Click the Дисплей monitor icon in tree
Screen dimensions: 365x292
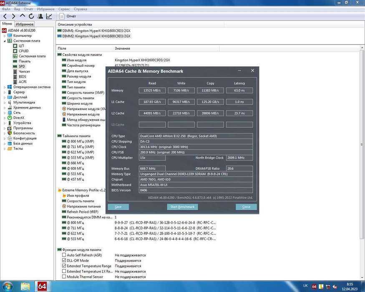tap(10, 97)
